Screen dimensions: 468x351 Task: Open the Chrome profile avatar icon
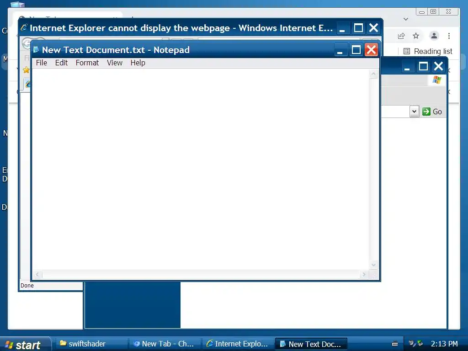tap(434, 36)
